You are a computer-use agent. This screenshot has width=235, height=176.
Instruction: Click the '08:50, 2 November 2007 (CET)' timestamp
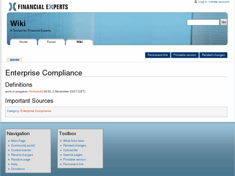(64, 91)
